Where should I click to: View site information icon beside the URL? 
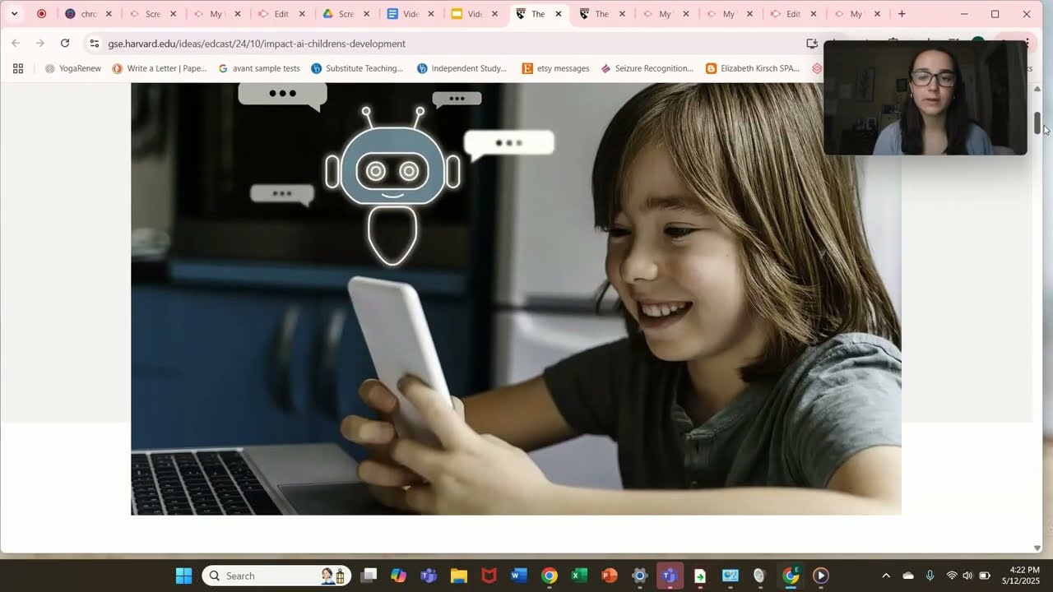pos(94,44)
